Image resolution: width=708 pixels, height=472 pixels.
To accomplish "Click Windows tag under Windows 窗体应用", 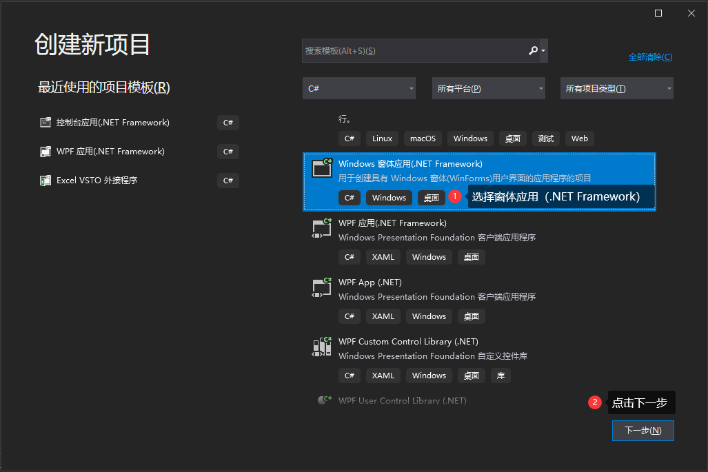I will point(389,198).
